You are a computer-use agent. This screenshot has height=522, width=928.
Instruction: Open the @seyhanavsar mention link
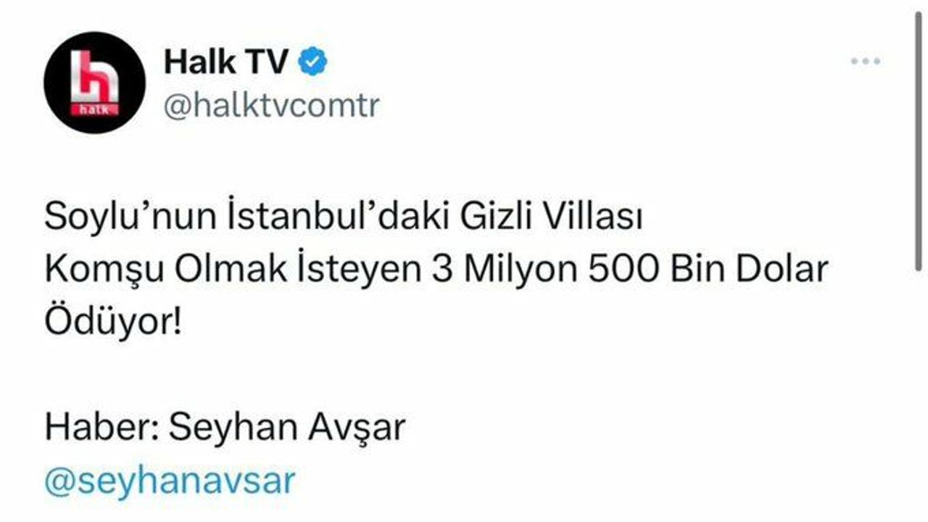coord(170,480)
